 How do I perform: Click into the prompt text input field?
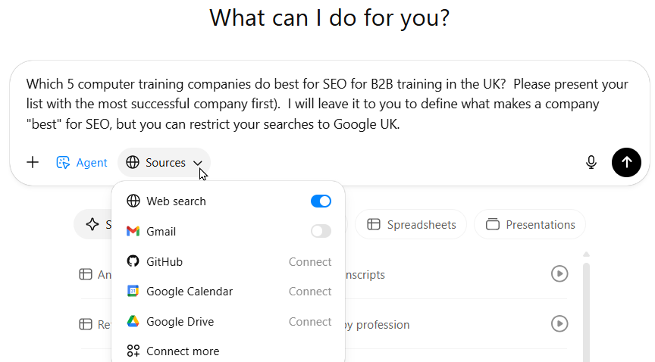(327, 104)
